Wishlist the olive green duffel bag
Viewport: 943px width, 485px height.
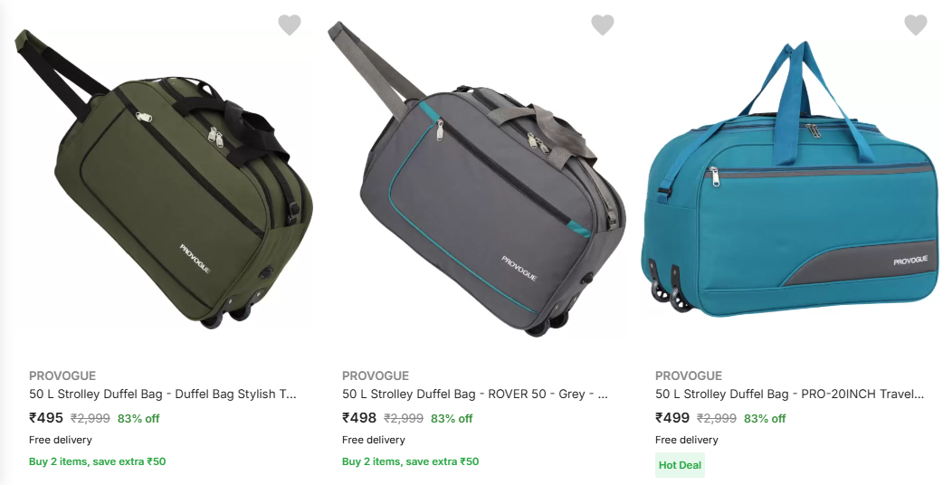tap(290, 24)
